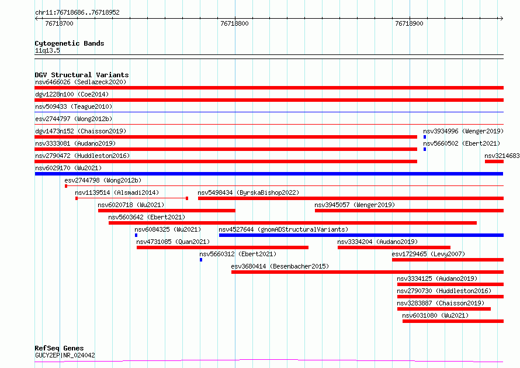Select the 11q13.5 band label
Screen dimensions: 520x368
[x=47, y=50]
